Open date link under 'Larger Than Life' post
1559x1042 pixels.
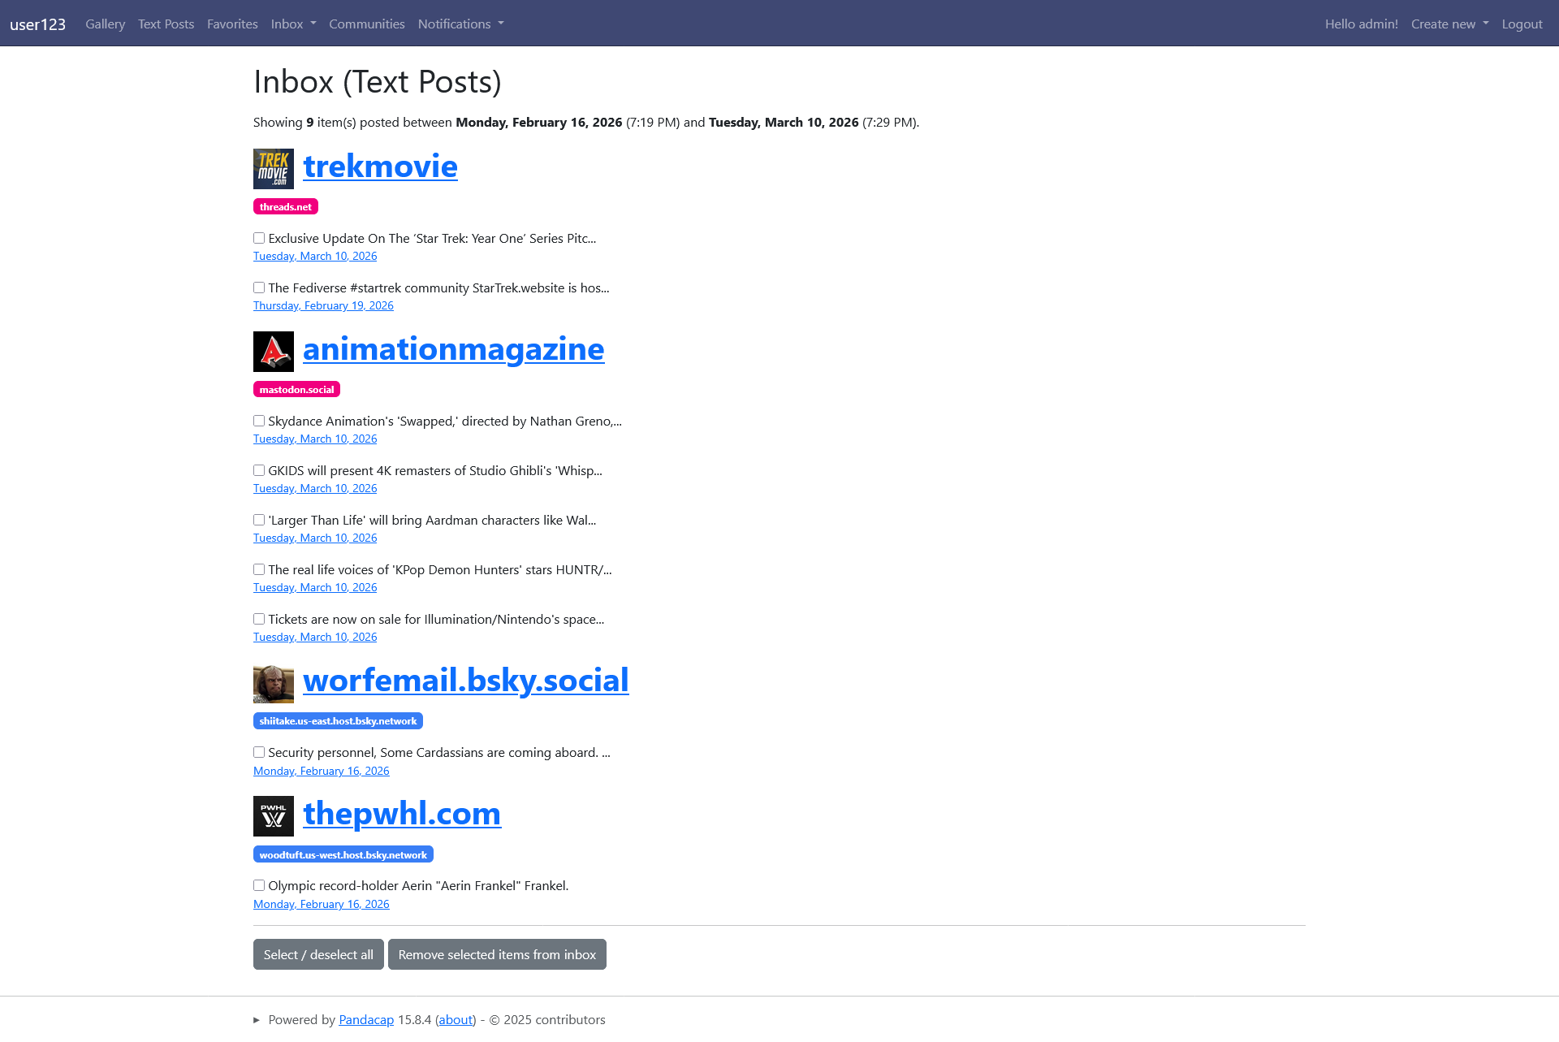pyautogui.click(x=315, y=538)
